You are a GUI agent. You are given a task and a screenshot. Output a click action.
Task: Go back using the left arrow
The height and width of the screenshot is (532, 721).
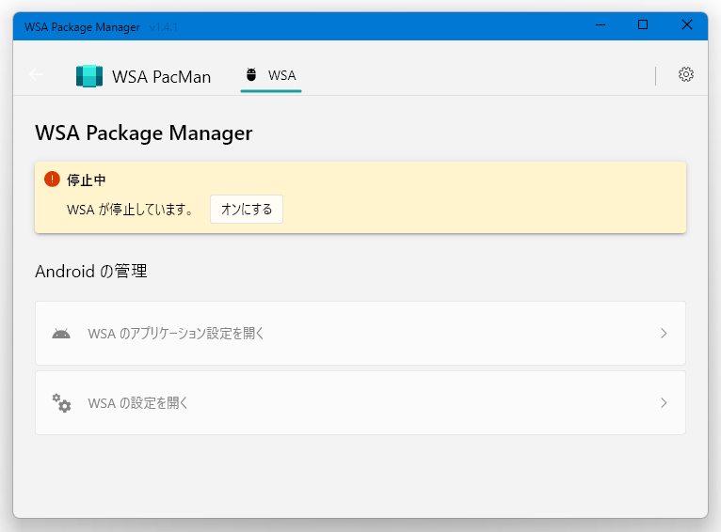tap(36, 74)
